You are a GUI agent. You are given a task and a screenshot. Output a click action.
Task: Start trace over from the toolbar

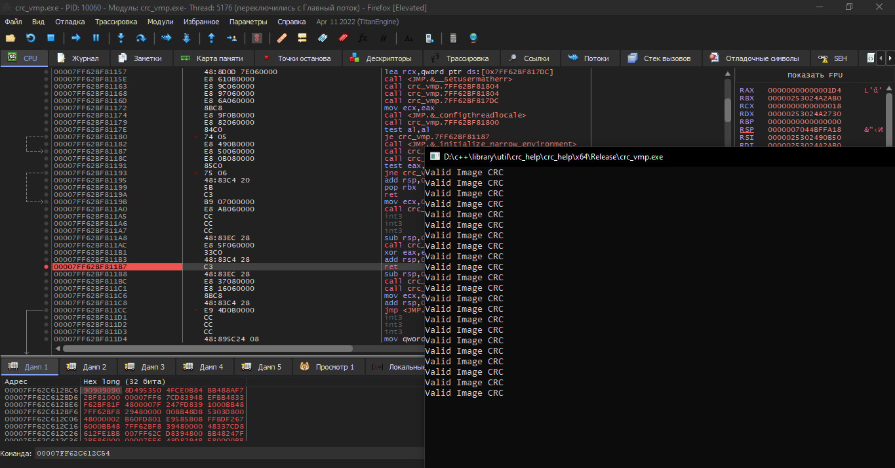(186, 38)
